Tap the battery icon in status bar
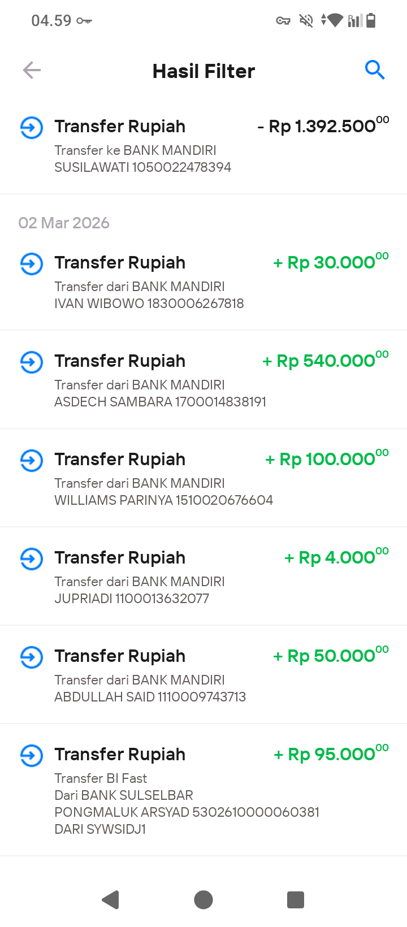407x927 pixels. (371, 21)
